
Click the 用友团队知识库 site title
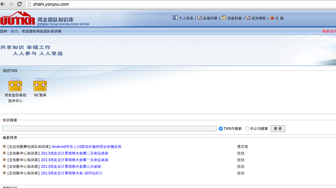click(x=56, y=20)
